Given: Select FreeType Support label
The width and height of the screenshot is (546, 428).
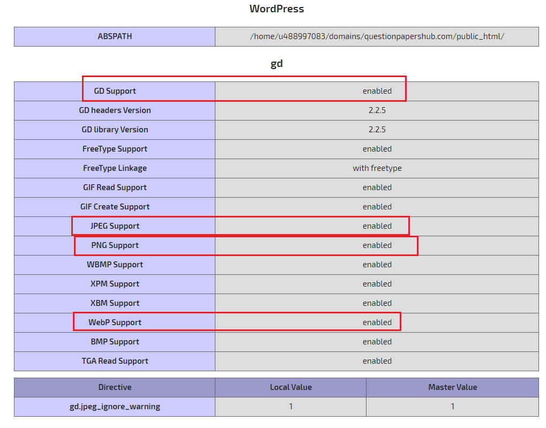Looking at the screenshot, I should [x=115, y=149].
